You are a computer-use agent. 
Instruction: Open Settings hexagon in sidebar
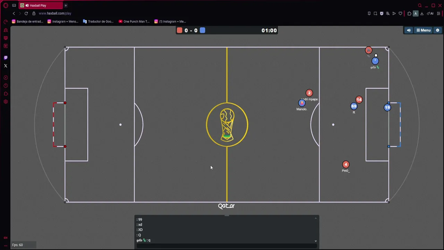6,102
